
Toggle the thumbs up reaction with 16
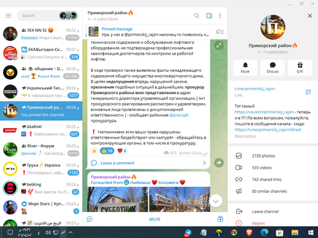(107, 151)
